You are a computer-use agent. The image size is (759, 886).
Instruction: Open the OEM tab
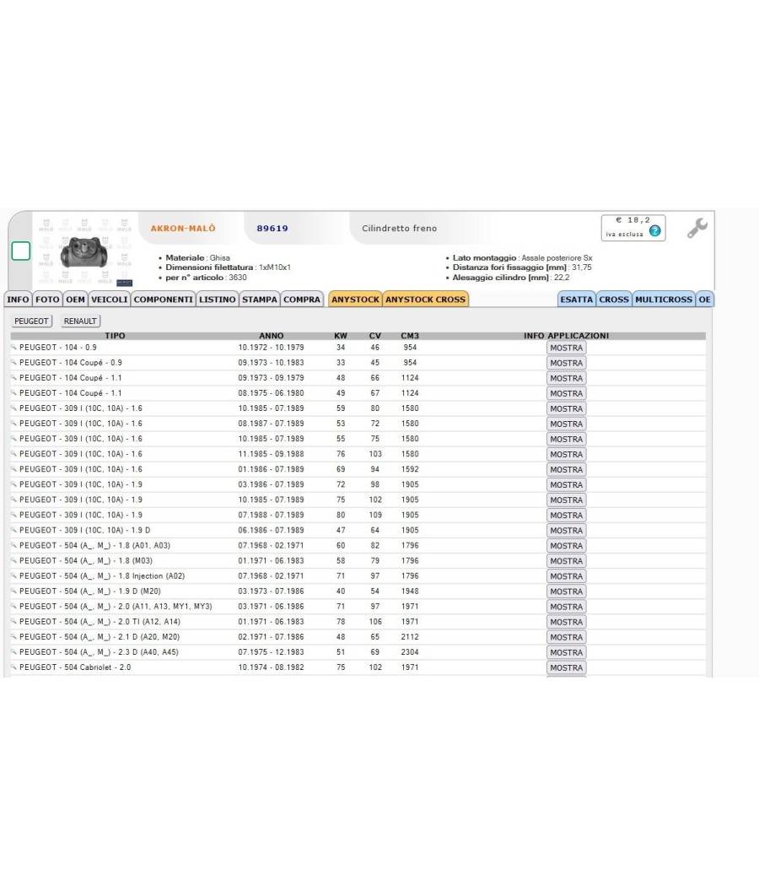pos(75,300)
